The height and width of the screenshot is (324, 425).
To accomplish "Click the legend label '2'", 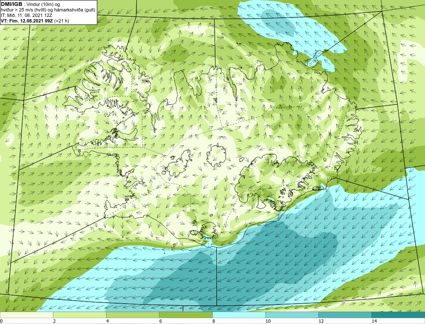I will tap(54, 321).
